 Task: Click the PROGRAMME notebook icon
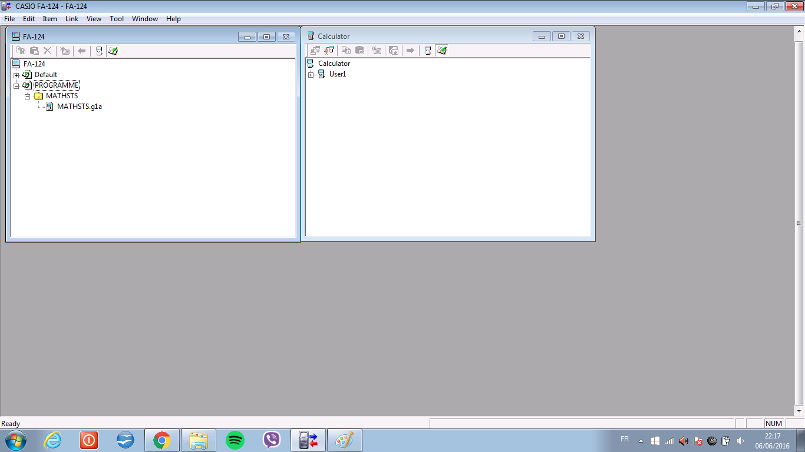tap(27, 85)
